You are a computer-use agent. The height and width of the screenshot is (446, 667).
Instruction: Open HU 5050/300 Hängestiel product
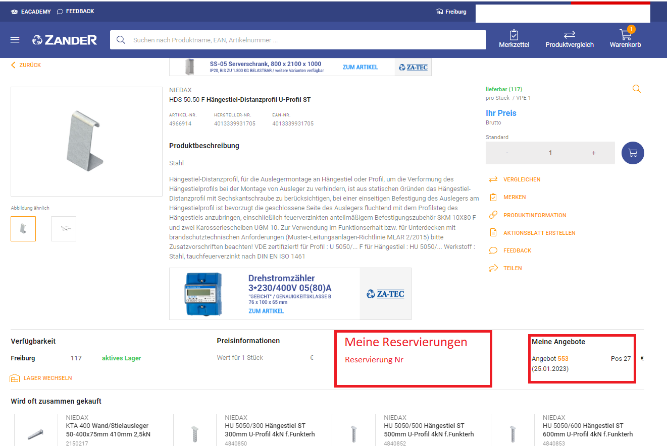tap(270, 430)
